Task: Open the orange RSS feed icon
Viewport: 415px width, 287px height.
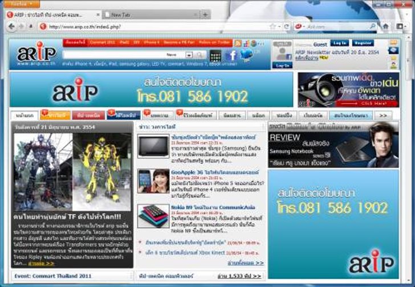Action: coord(238,43)
